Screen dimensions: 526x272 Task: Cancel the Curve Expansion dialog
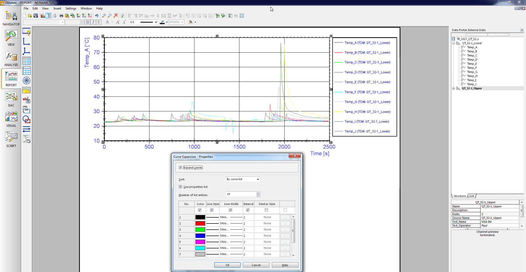[x=256, y=265]
